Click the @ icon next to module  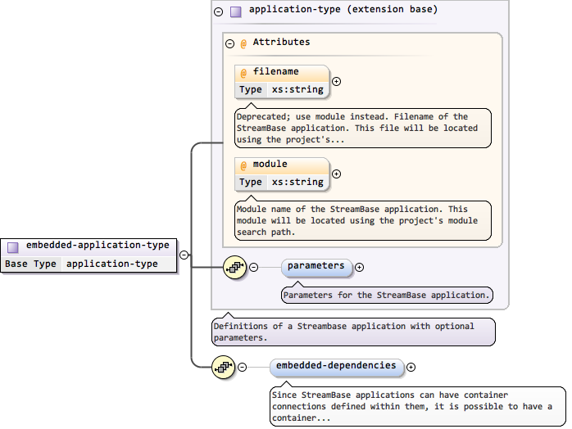(243, 165)
